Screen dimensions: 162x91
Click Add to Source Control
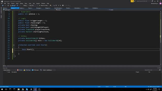[x=154, y=87]
